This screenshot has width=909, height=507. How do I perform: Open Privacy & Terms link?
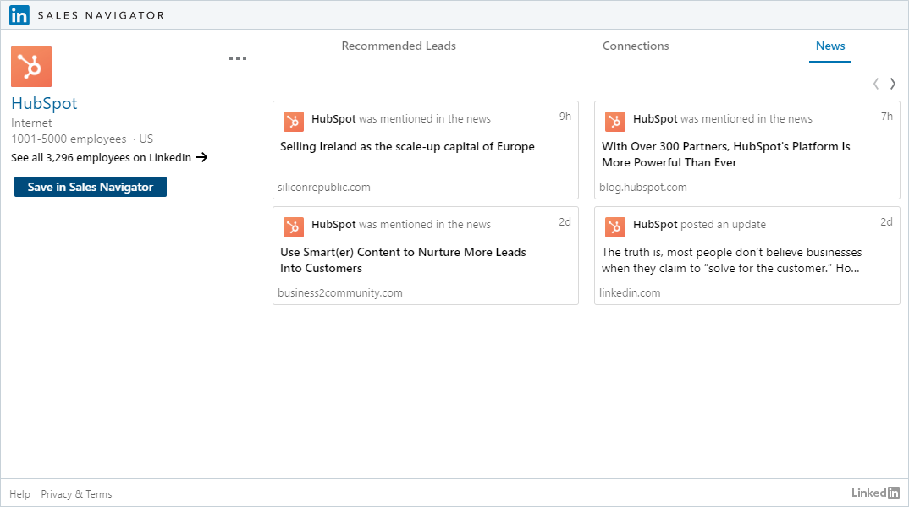(76, 494)
